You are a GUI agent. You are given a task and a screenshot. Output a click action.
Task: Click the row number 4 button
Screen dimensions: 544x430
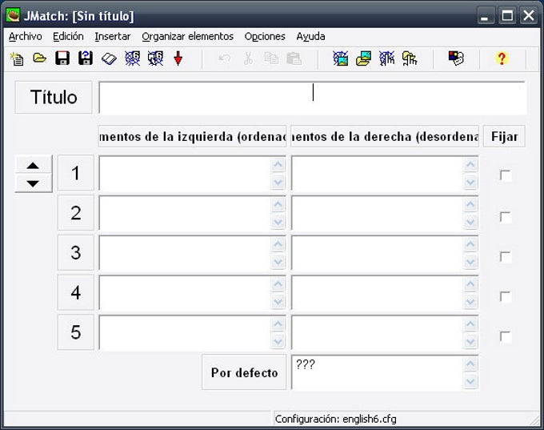[76, 292]
